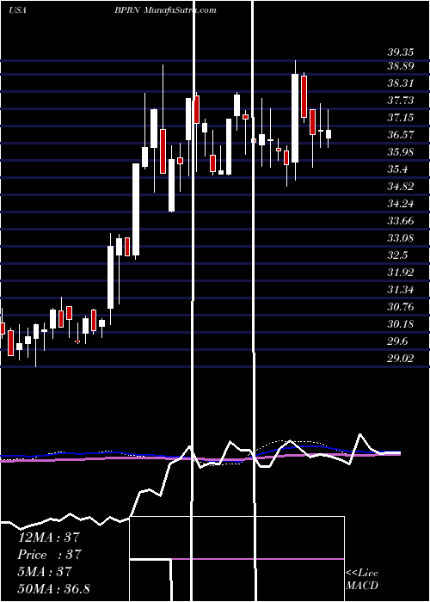The width and height of the screenshot is (430, 602).
Task: Click the 35.4 price level
Action: [397, 169]
